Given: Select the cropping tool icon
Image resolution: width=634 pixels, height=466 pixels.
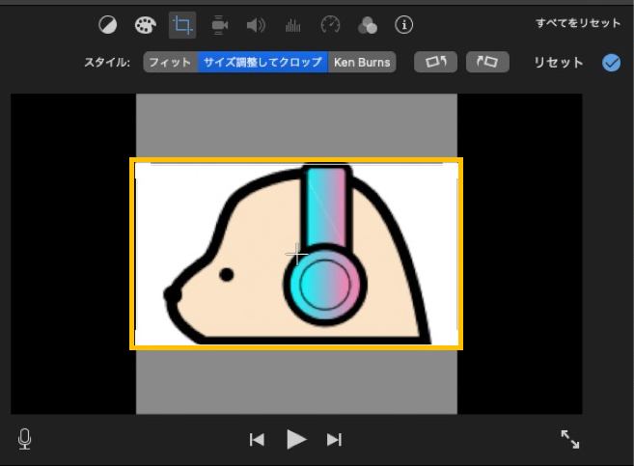Looking at the screenshot, I should [182, 25].
